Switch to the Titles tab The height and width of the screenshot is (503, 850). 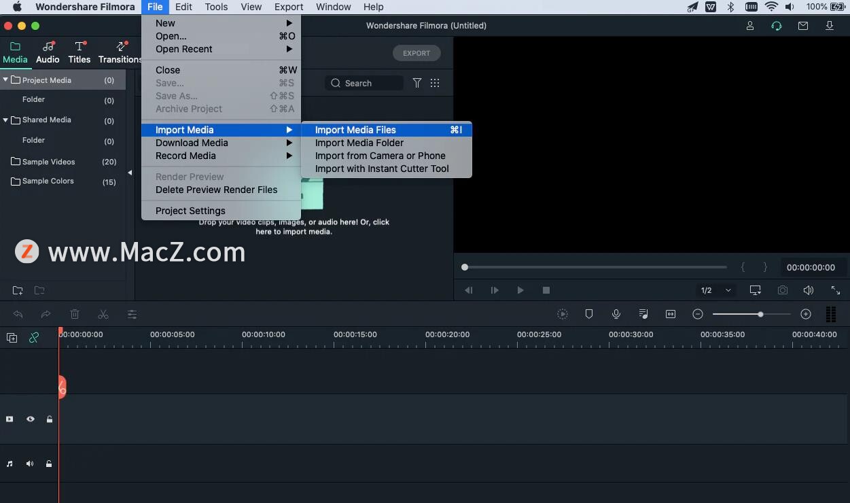(x=79, y=52)
